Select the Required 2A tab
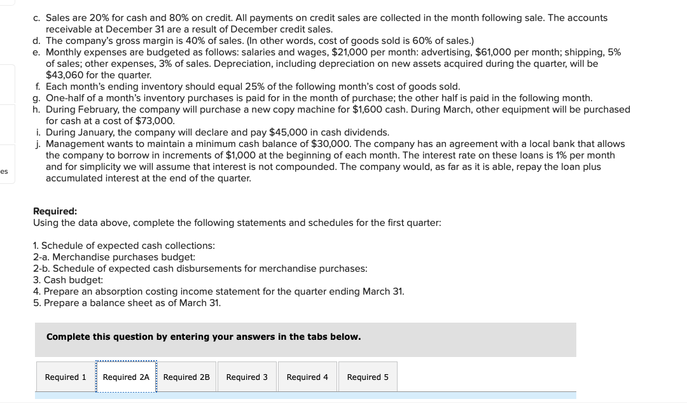687x406 pixels. coord(126,377)
